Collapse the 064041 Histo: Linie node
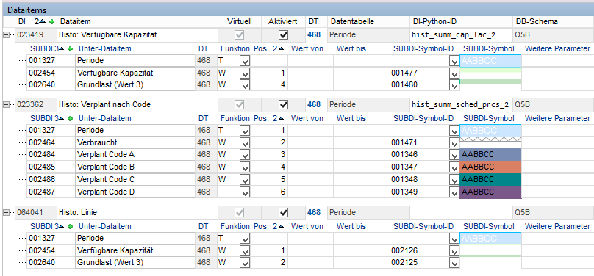The image size is (594, 276). tap(6, 212)
